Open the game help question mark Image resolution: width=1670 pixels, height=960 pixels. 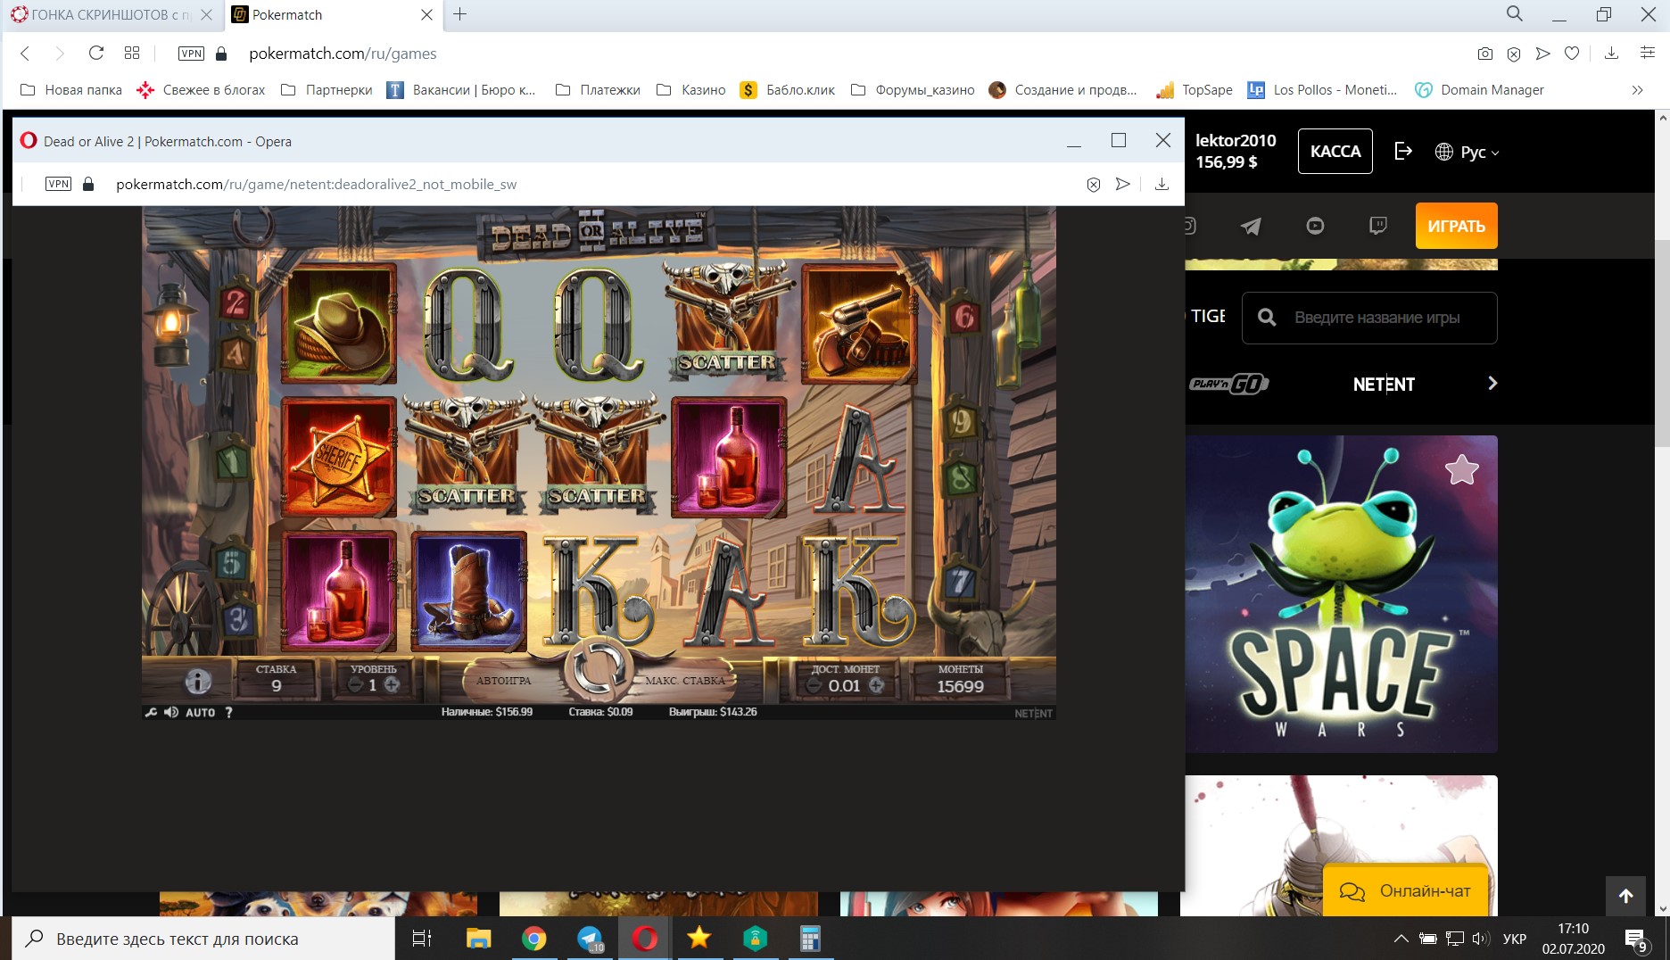228,712
